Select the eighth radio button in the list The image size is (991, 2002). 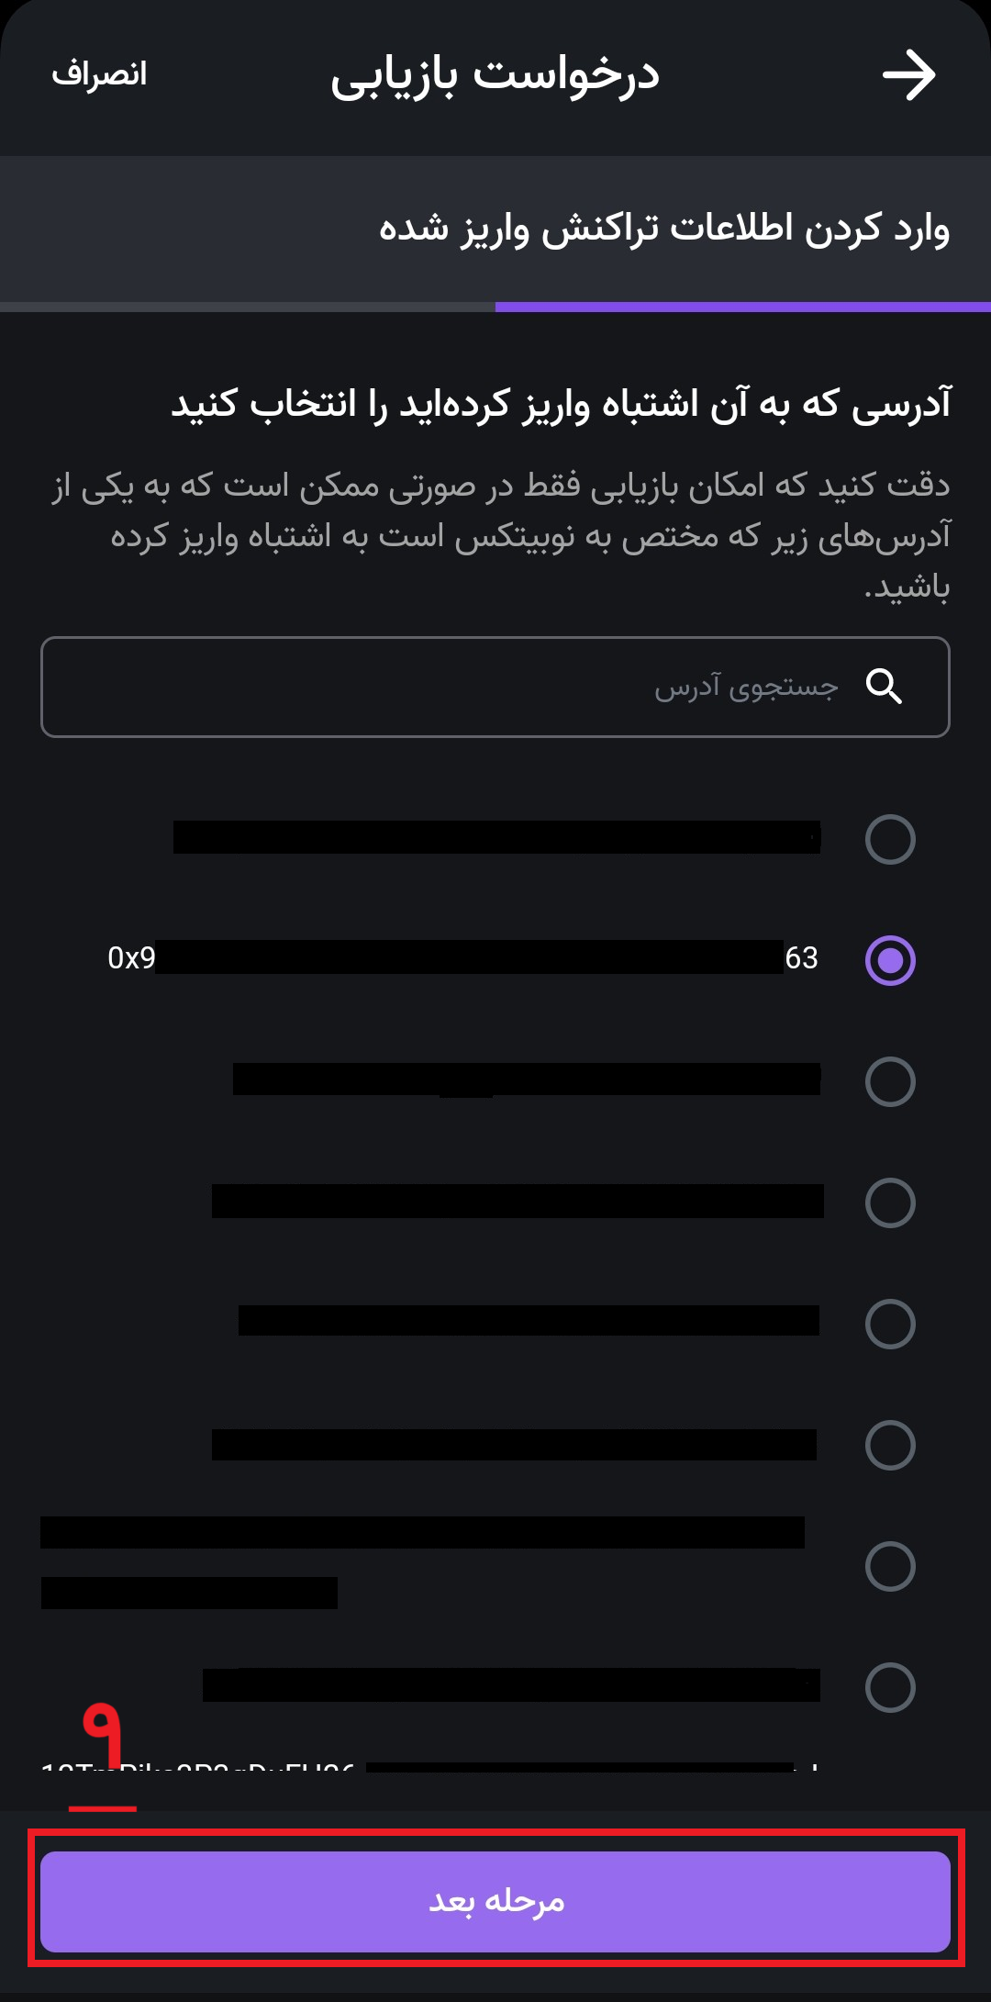coord(890,1687)
